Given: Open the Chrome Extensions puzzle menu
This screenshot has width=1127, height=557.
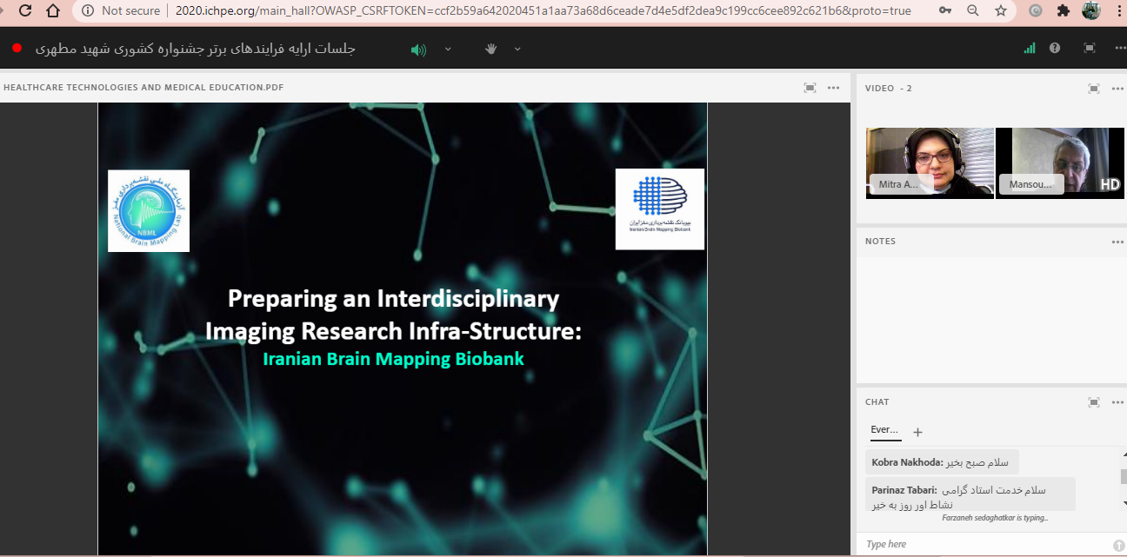Looking at the screenshot, I should point(1063,11).
